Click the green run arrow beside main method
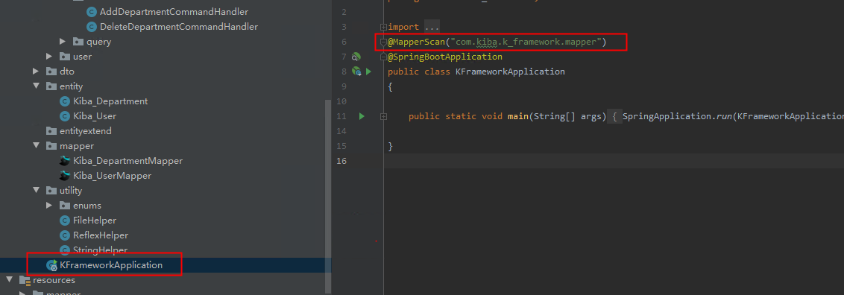The width and height of the screenshot is (844, 295). click(x=362, y=116)
